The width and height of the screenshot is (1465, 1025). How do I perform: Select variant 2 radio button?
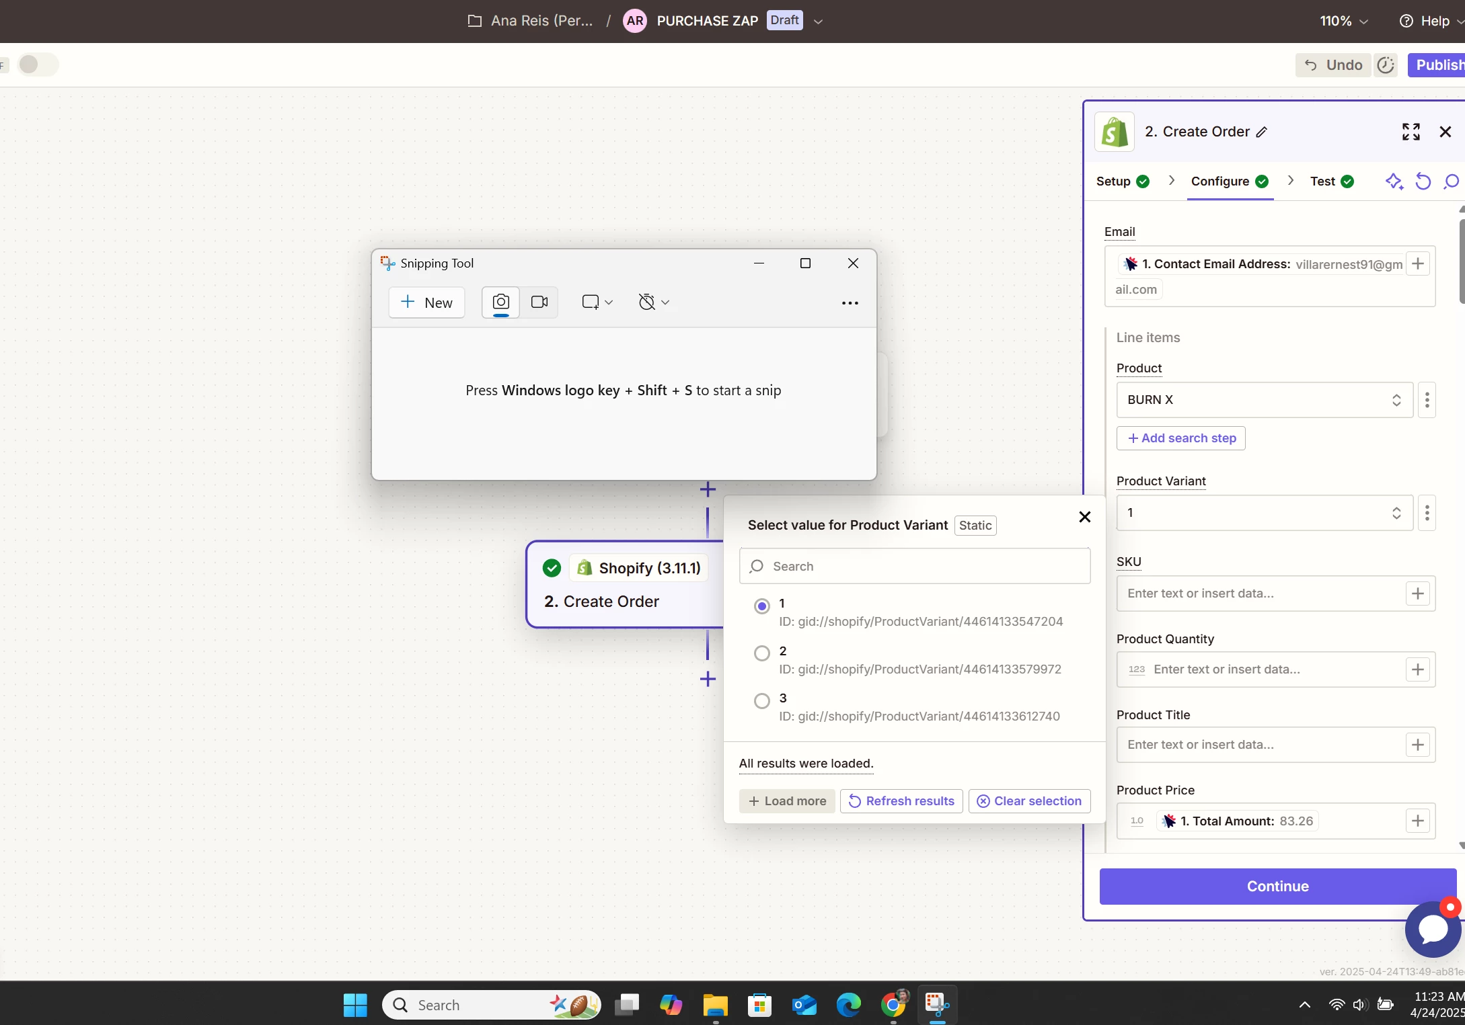(761, 653)
